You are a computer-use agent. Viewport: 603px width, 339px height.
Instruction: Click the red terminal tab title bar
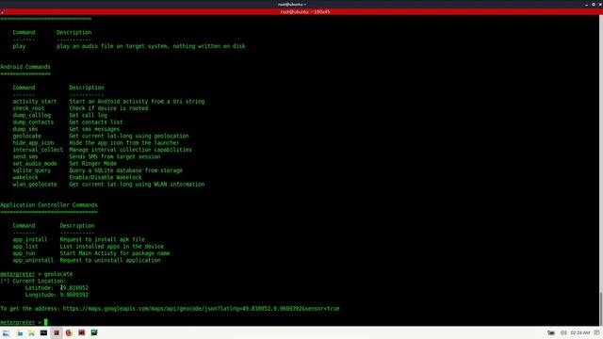(x=301, y=12)
